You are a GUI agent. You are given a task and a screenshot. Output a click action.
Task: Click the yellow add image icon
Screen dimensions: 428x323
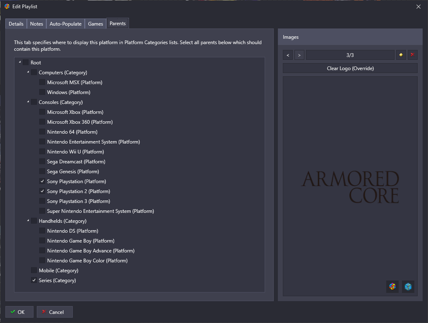click(401, 55)
